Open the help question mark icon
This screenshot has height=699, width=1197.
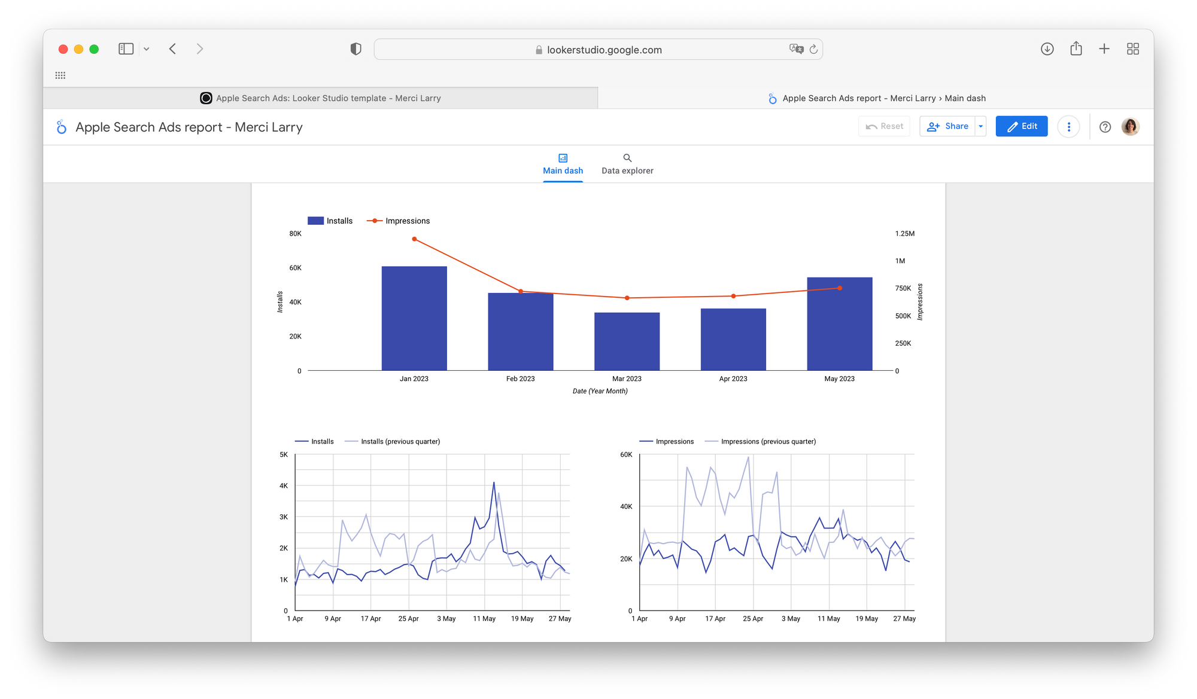[x=1105, y=127]
